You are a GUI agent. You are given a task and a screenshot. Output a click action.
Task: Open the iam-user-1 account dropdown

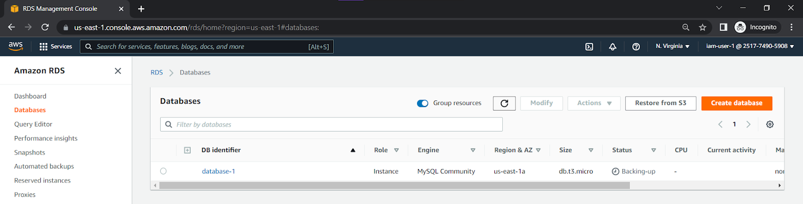(x=750, y=46)
